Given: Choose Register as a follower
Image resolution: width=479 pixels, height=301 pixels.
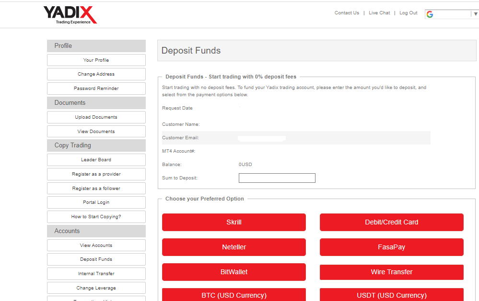Looking at the screenshot, I should tap(96, 189).
